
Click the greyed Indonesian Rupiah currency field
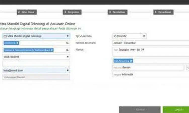point(36,77)
